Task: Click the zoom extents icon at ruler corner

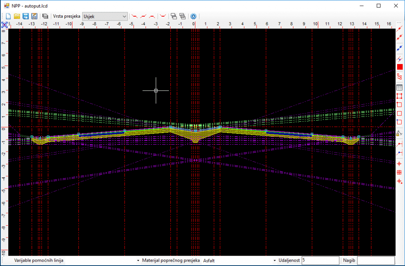Action: 4,25
